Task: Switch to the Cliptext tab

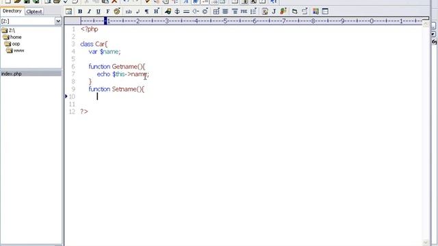Action: (34, 12)
